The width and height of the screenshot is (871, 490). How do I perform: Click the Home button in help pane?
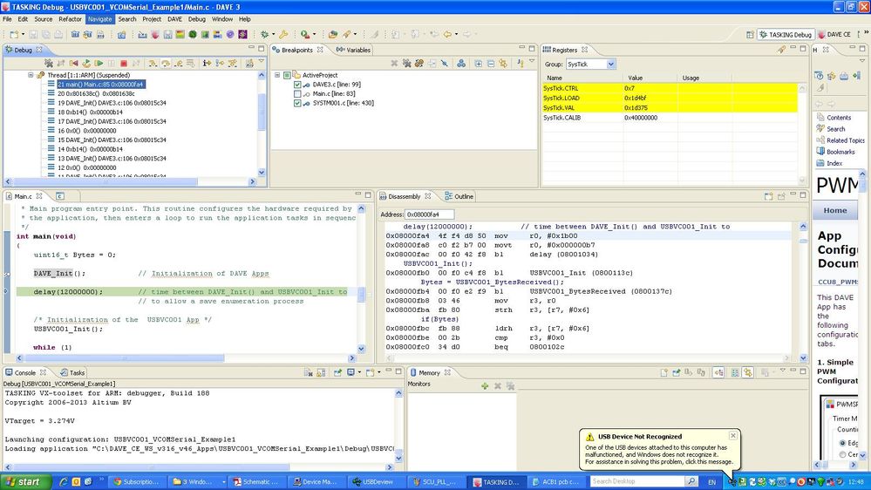point(835,210)
